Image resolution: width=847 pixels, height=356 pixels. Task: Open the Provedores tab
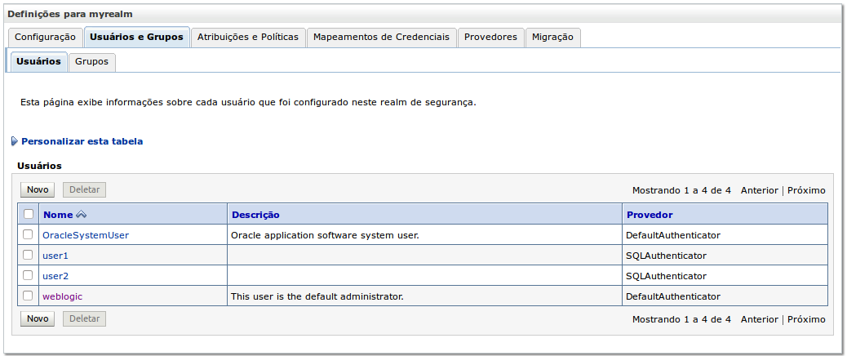tap(490, 38)
